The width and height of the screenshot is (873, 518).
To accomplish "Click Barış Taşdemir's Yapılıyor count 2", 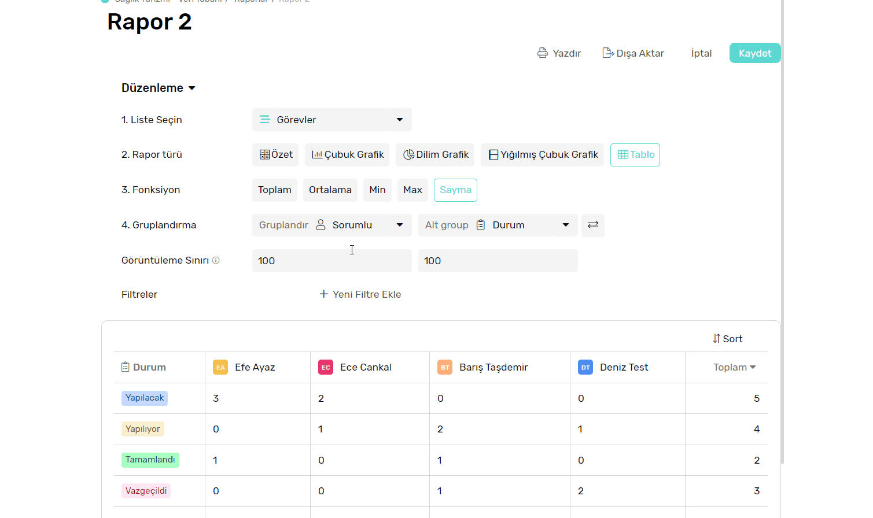I will tap(440, 429).
